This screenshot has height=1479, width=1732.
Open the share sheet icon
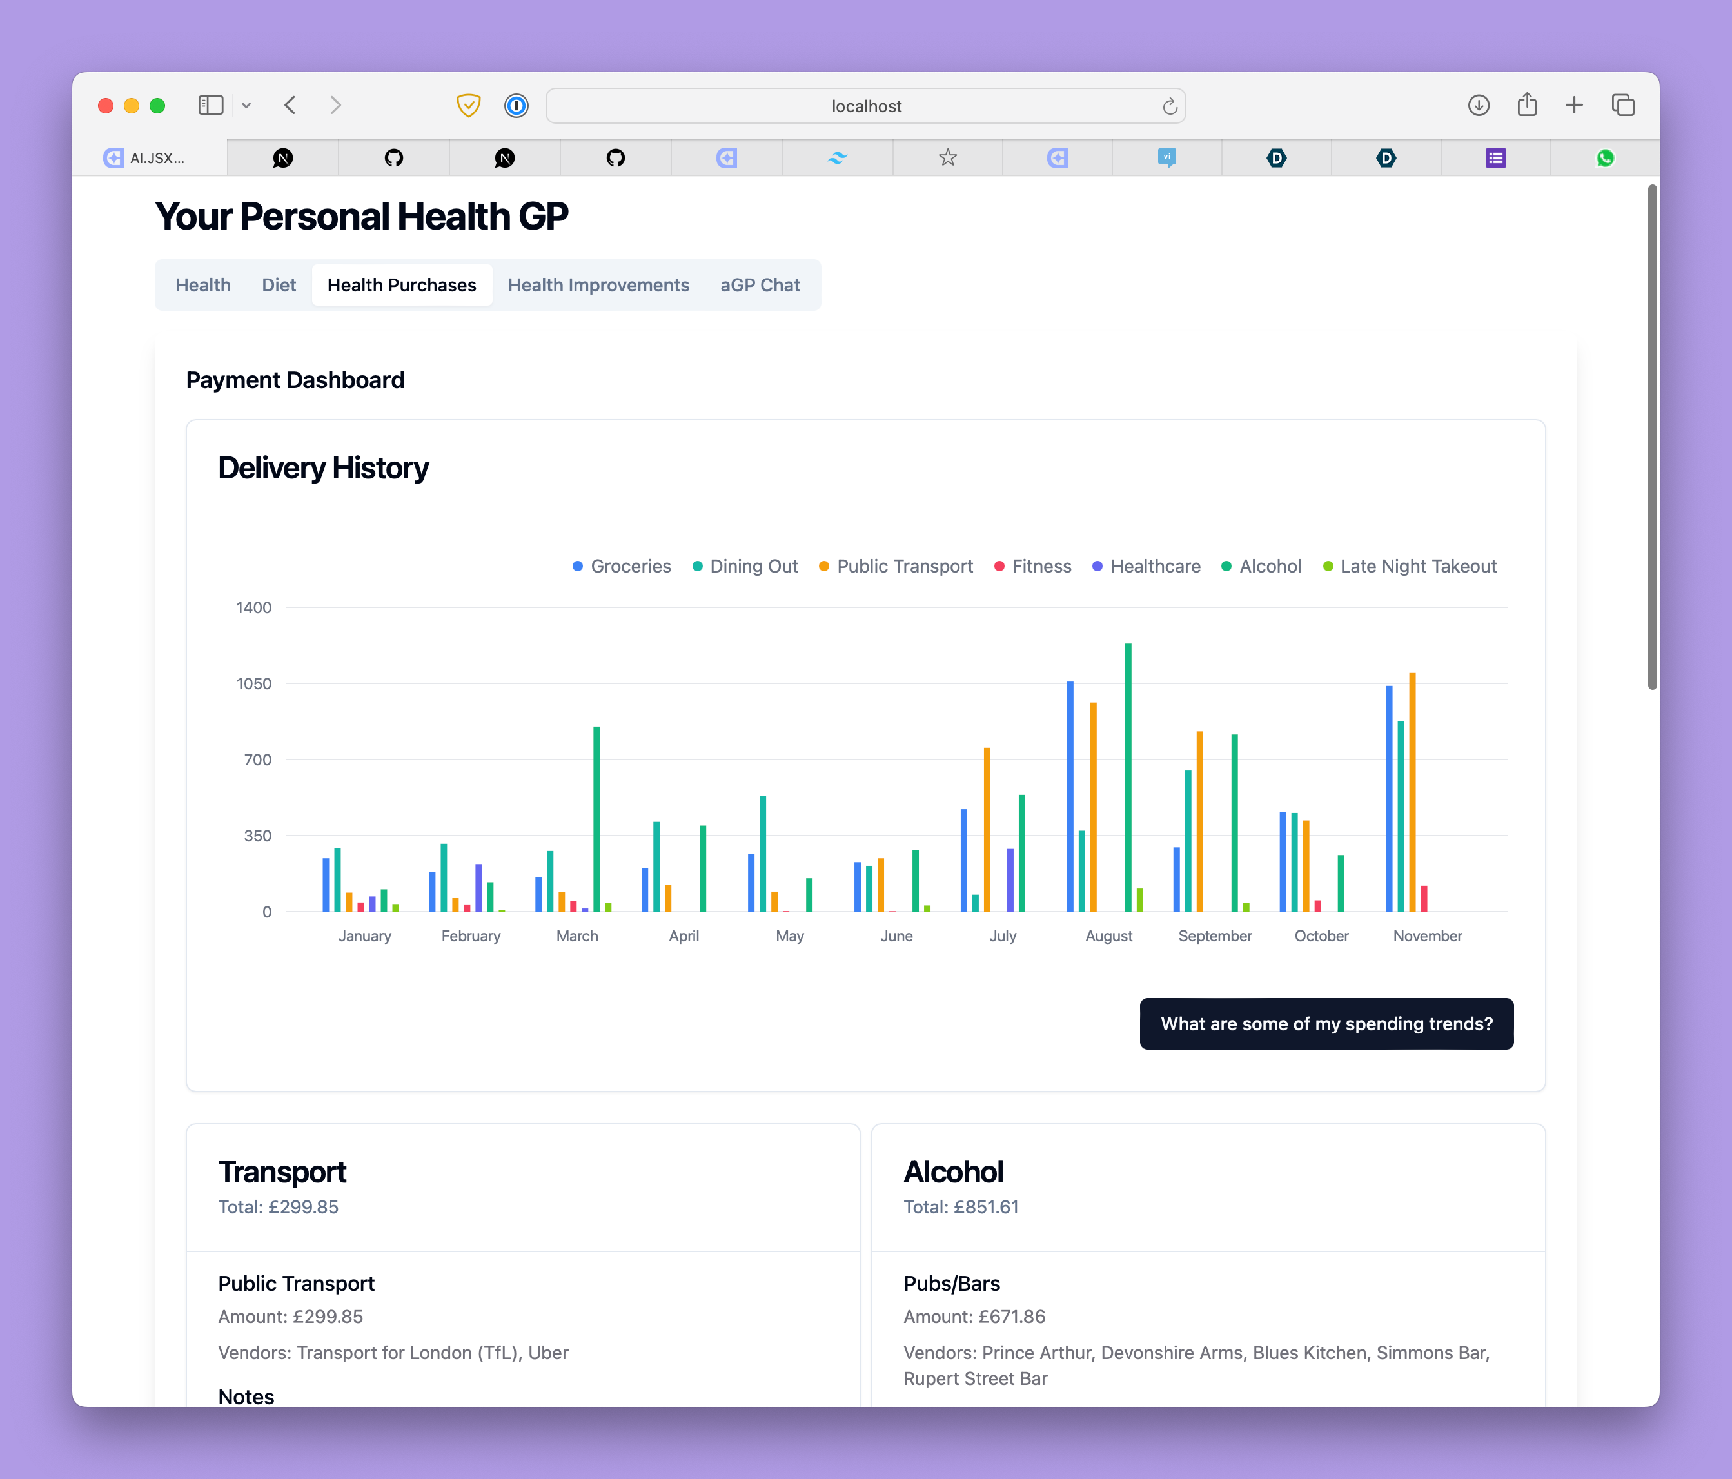coord(1526,104)
